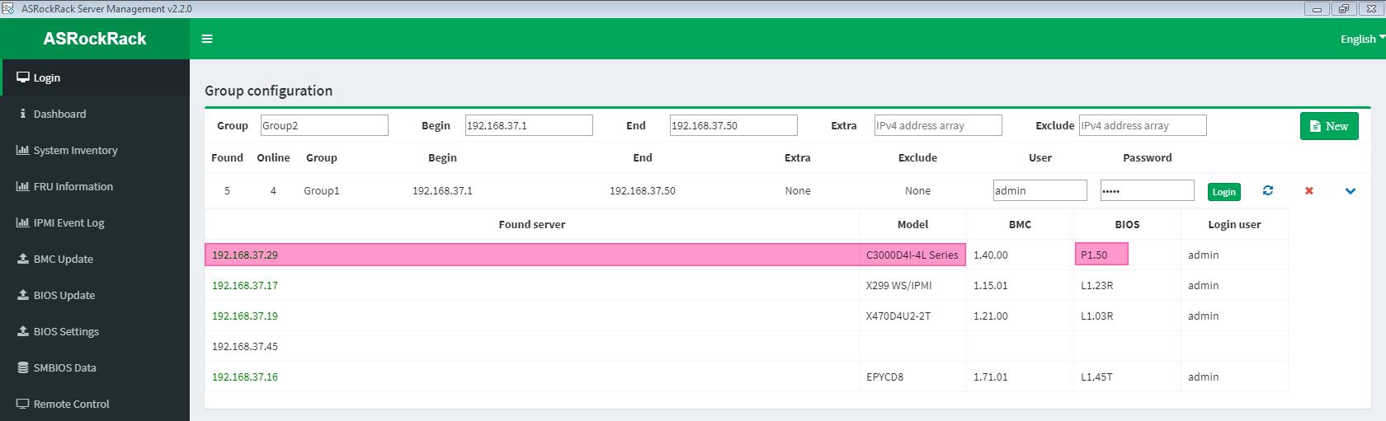
Task: Focus the Password field for Group1
Action: tap(1148, 190)
